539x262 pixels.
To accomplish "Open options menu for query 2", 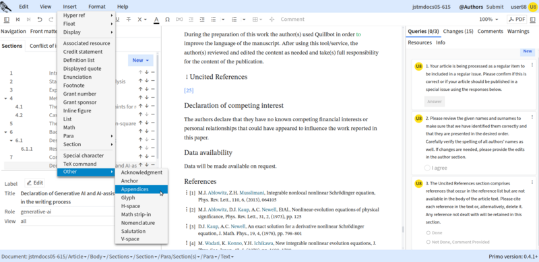I will 532,118.
